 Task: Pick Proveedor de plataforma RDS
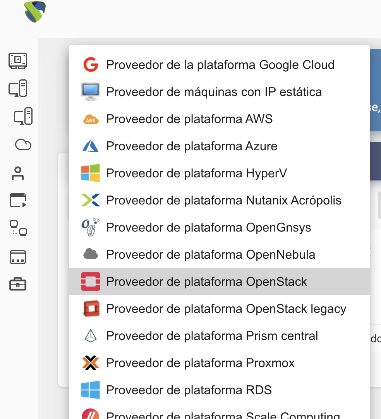click(x=189, y=390)
